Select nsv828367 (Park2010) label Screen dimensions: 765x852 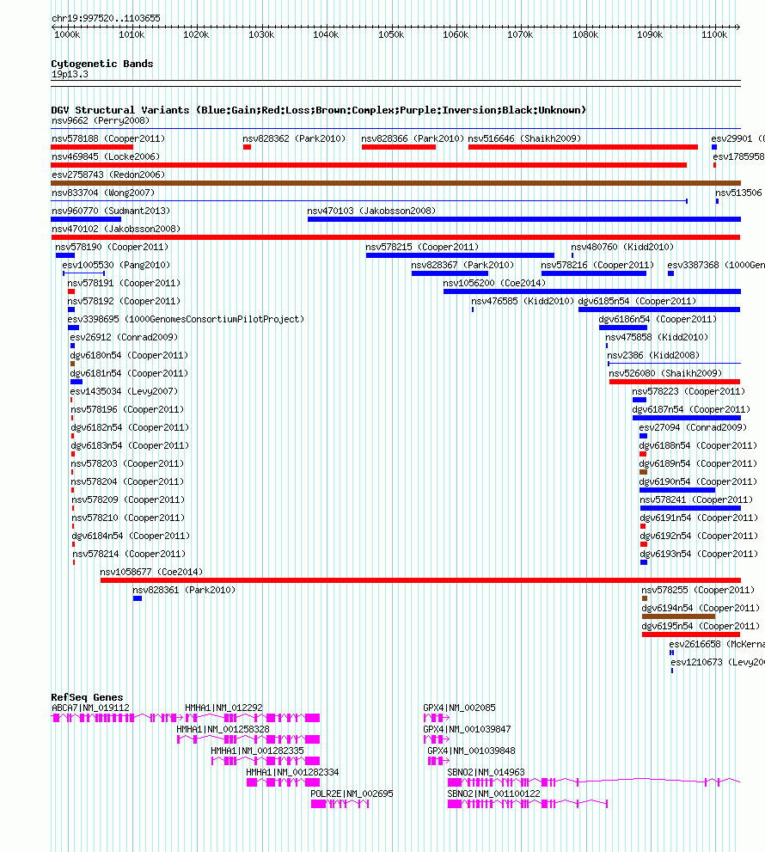pos(462,265)
